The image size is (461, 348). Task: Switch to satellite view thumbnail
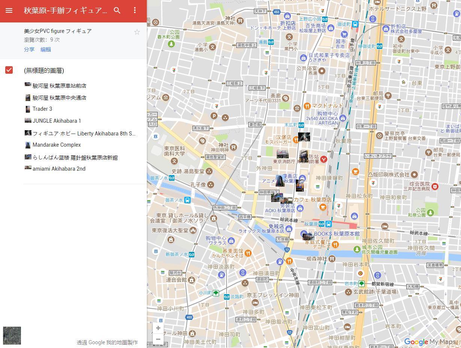[x=12, y=336]
